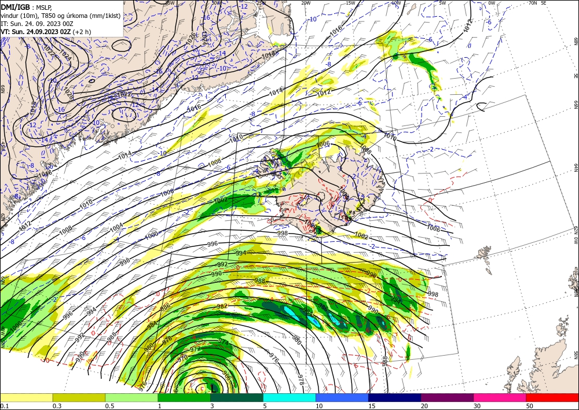Image resolution: width=579 pixels, height=410 pixels.
Task: Select the green 1–3 precipitation swatch
Action: point(184,397)
